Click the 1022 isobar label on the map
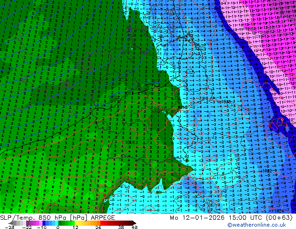The height and width of the screenshot is (229, 296). [267, 171]
